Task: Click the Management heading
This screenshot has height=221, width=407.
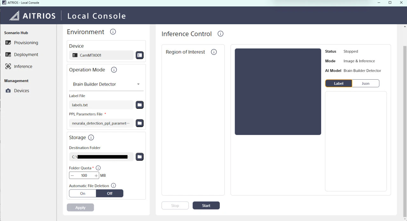Action: coord(16,81)
